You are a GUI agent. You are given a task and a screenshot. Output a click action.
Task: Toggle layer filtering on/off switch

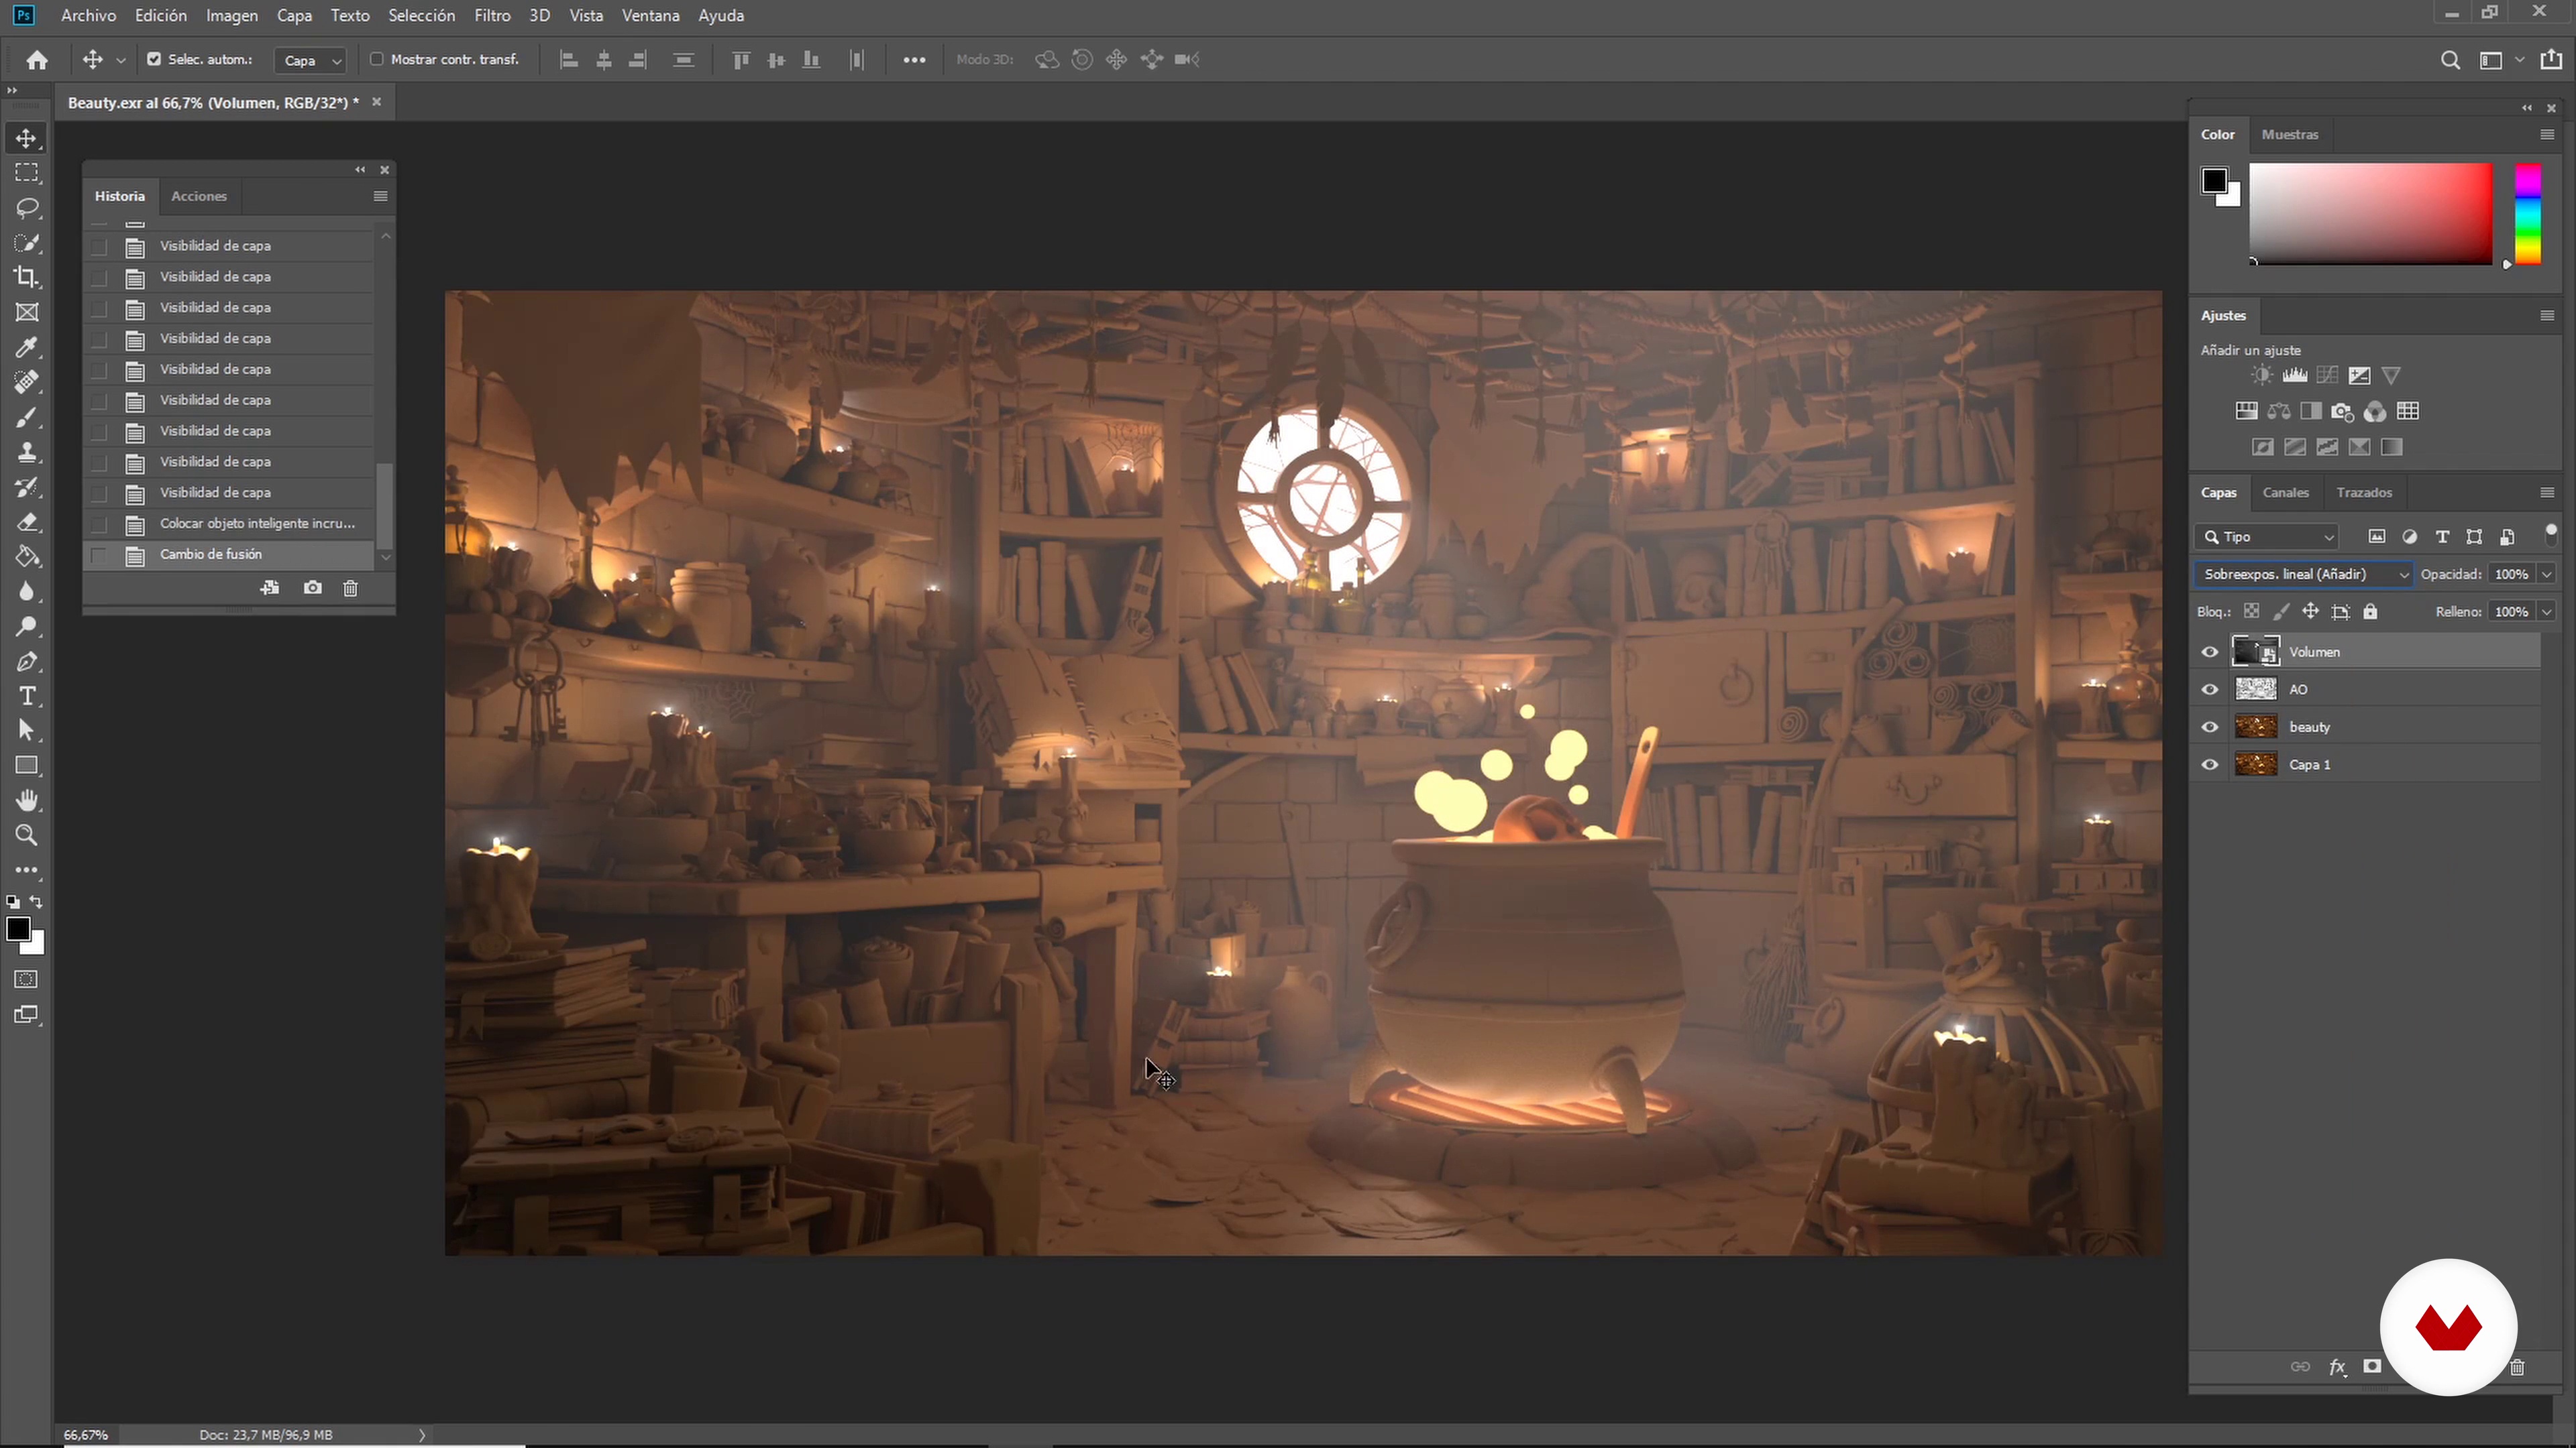click(x=2551, y=535)
